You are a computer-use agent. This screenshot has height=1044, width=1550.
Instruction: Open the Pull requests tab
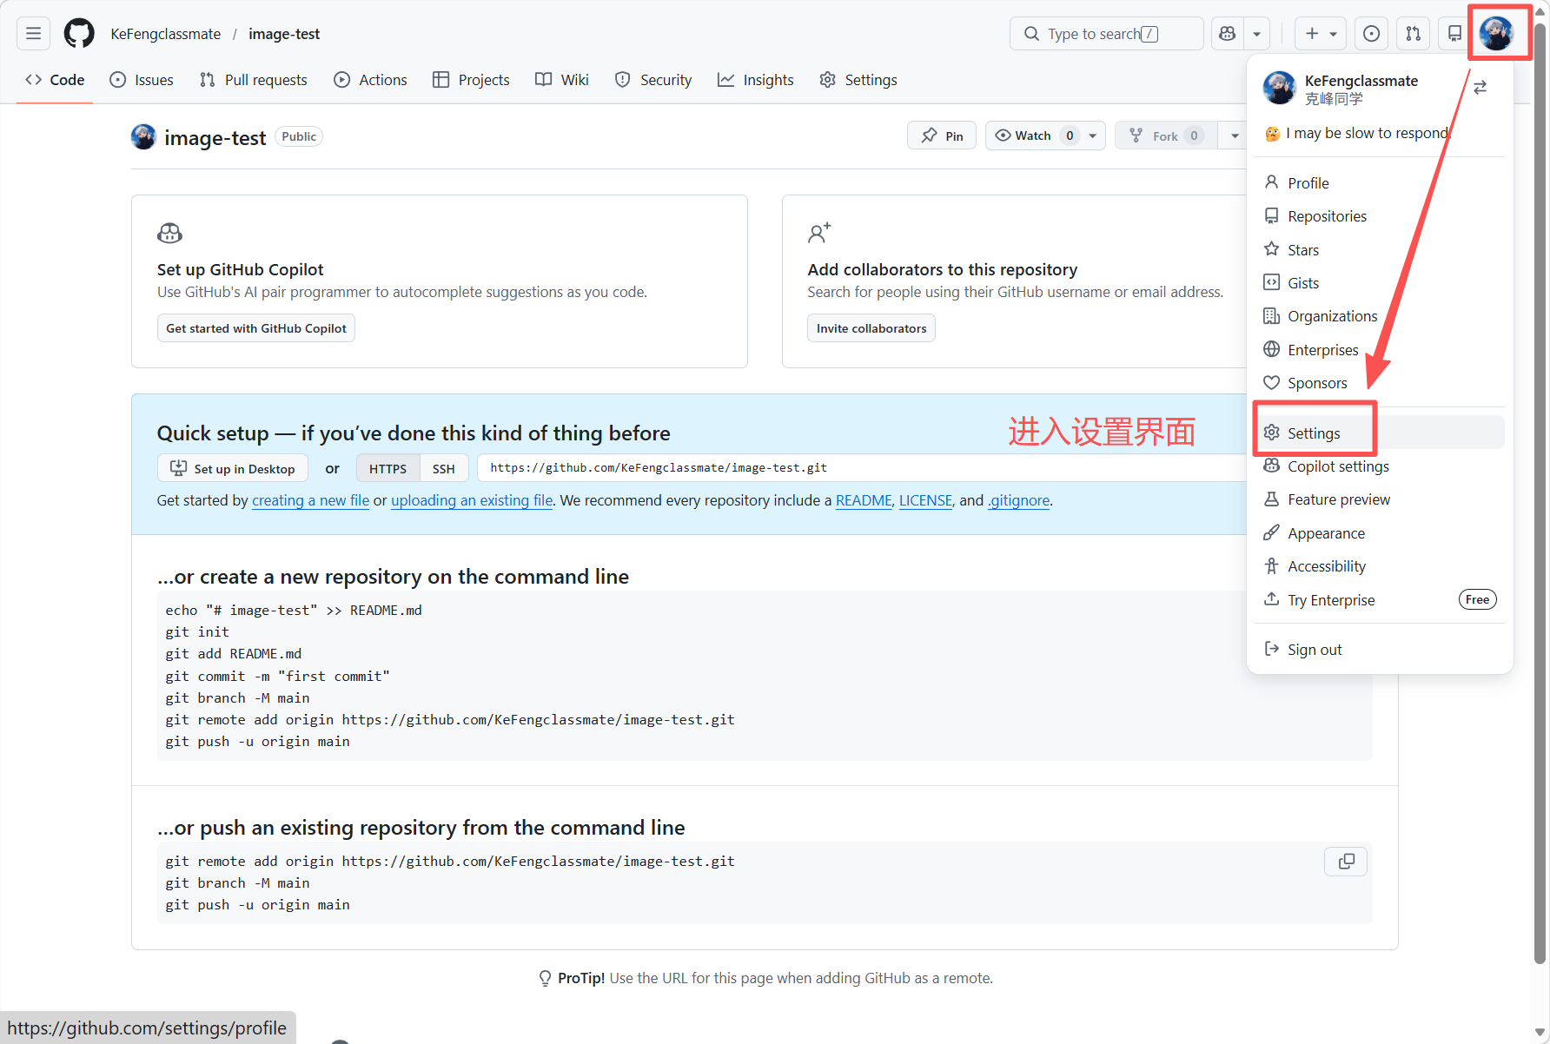(254, 80)
